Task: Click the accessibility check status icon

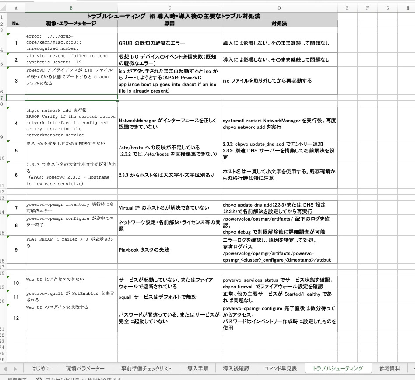Action: (39, 379)
